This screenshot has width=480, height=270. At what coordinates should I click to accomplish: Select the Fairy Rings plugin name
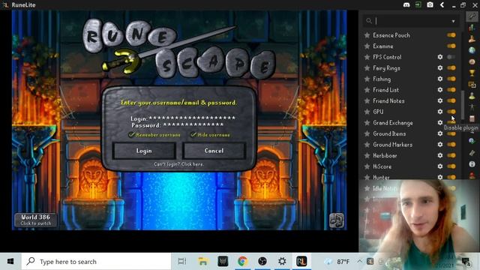tap(386, 68)
